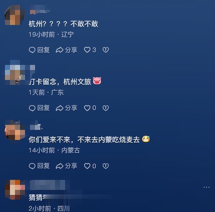Open username above the 猜猜 comment
The height and width of the screenshot is (212, 215).
(x=48, y=185)
